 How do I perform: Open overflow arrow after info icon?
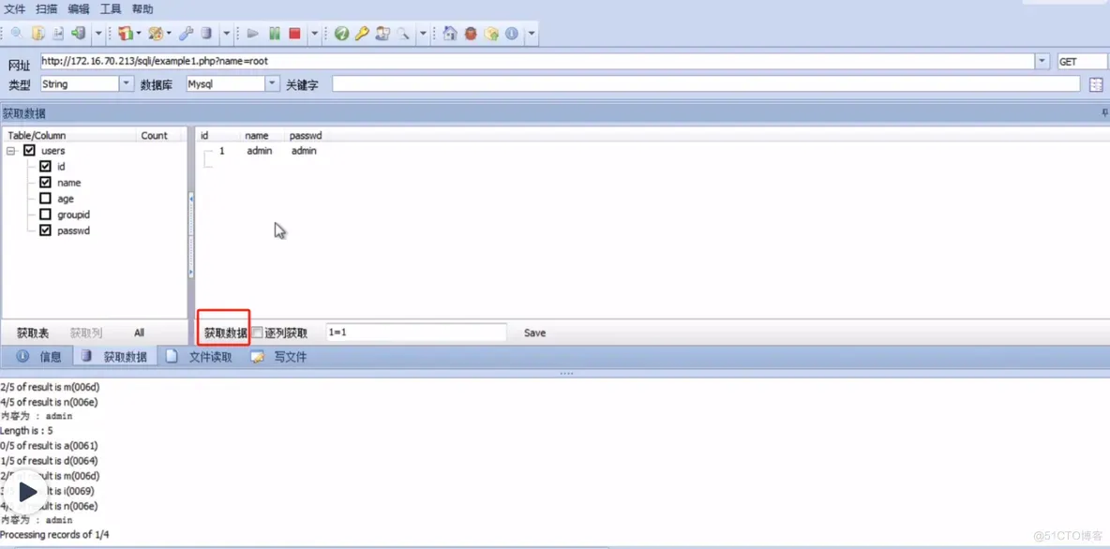tap(532, 33)
